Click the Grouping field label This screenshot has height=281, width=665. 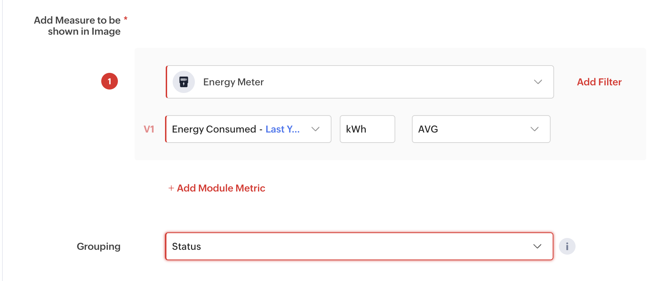pos(98,246)
